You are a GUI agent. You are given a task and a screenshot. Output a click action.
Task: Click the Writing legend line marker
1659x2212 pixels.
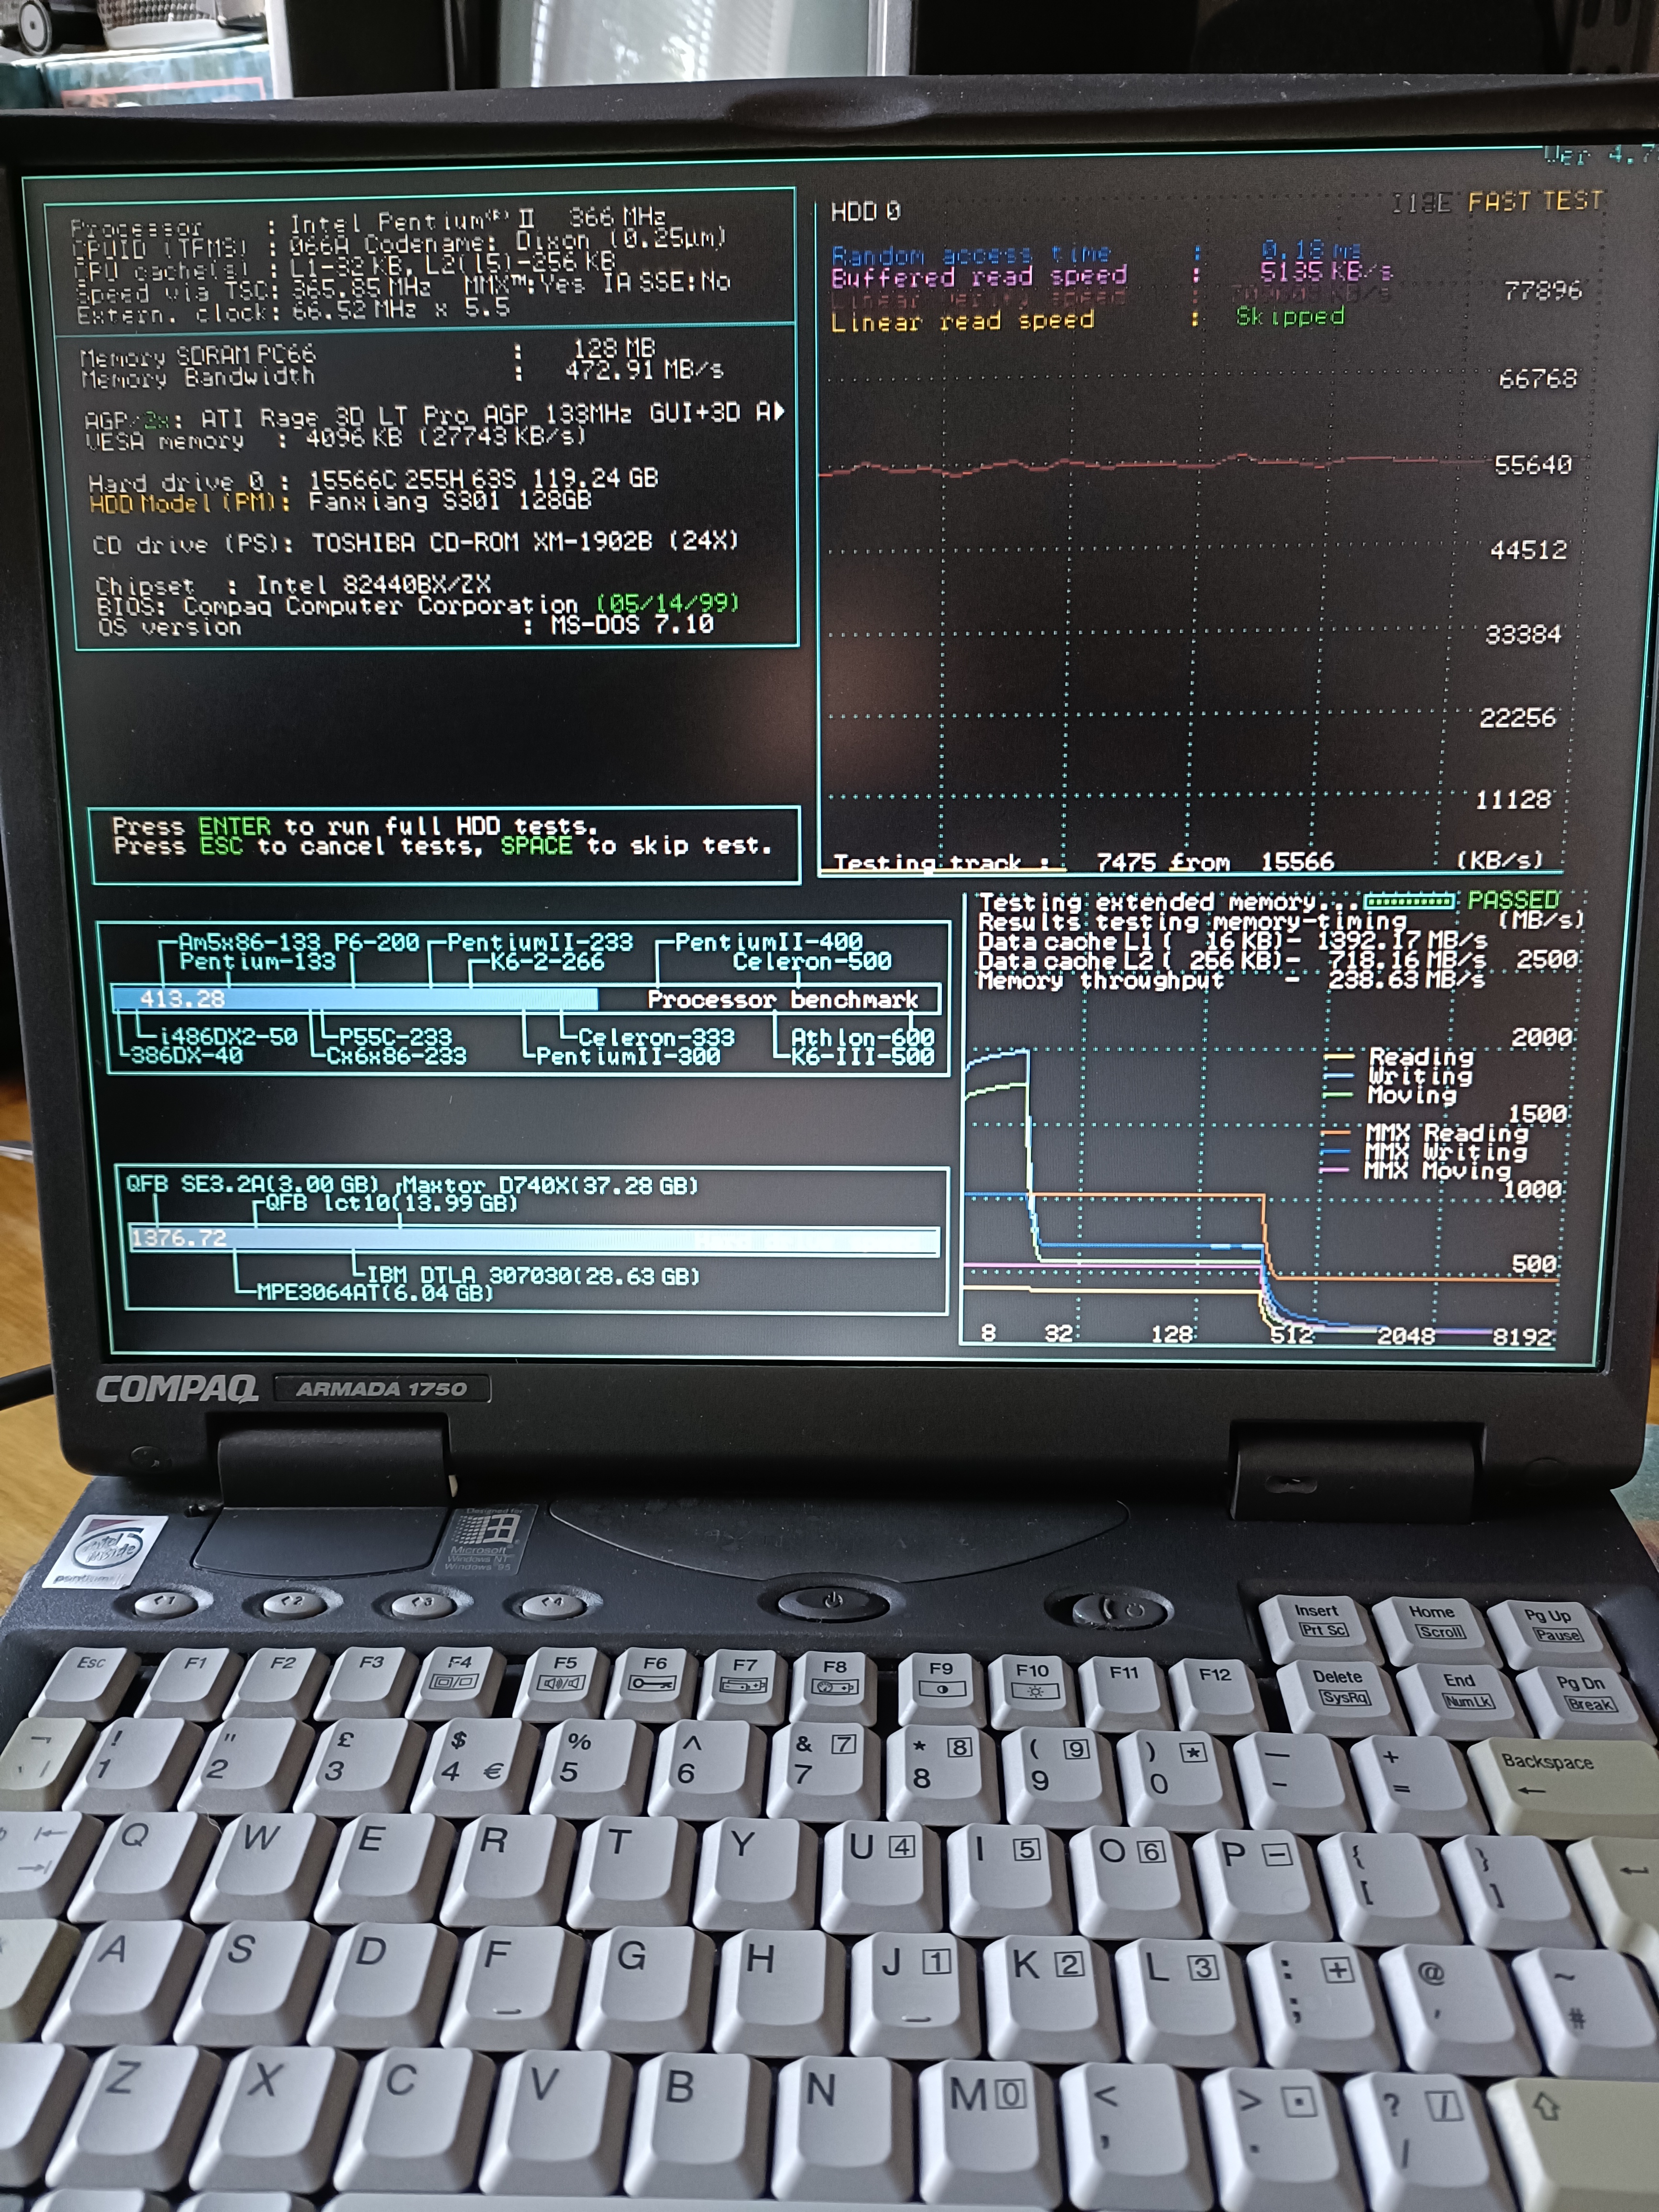click(1338, 1076)
